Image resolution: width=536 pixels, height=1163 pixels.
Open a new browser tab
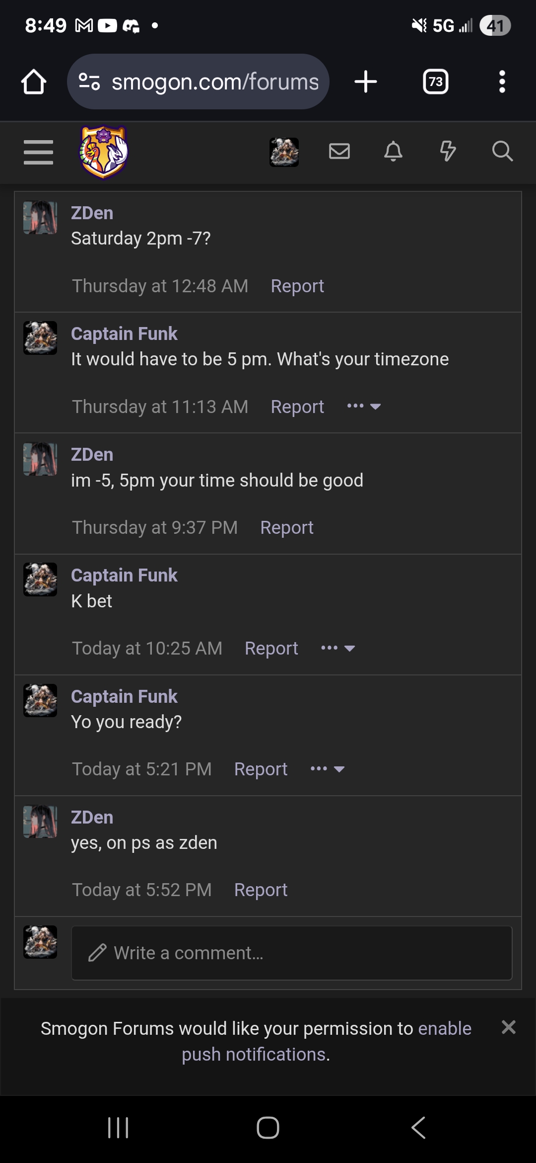[x=366, y=82]
